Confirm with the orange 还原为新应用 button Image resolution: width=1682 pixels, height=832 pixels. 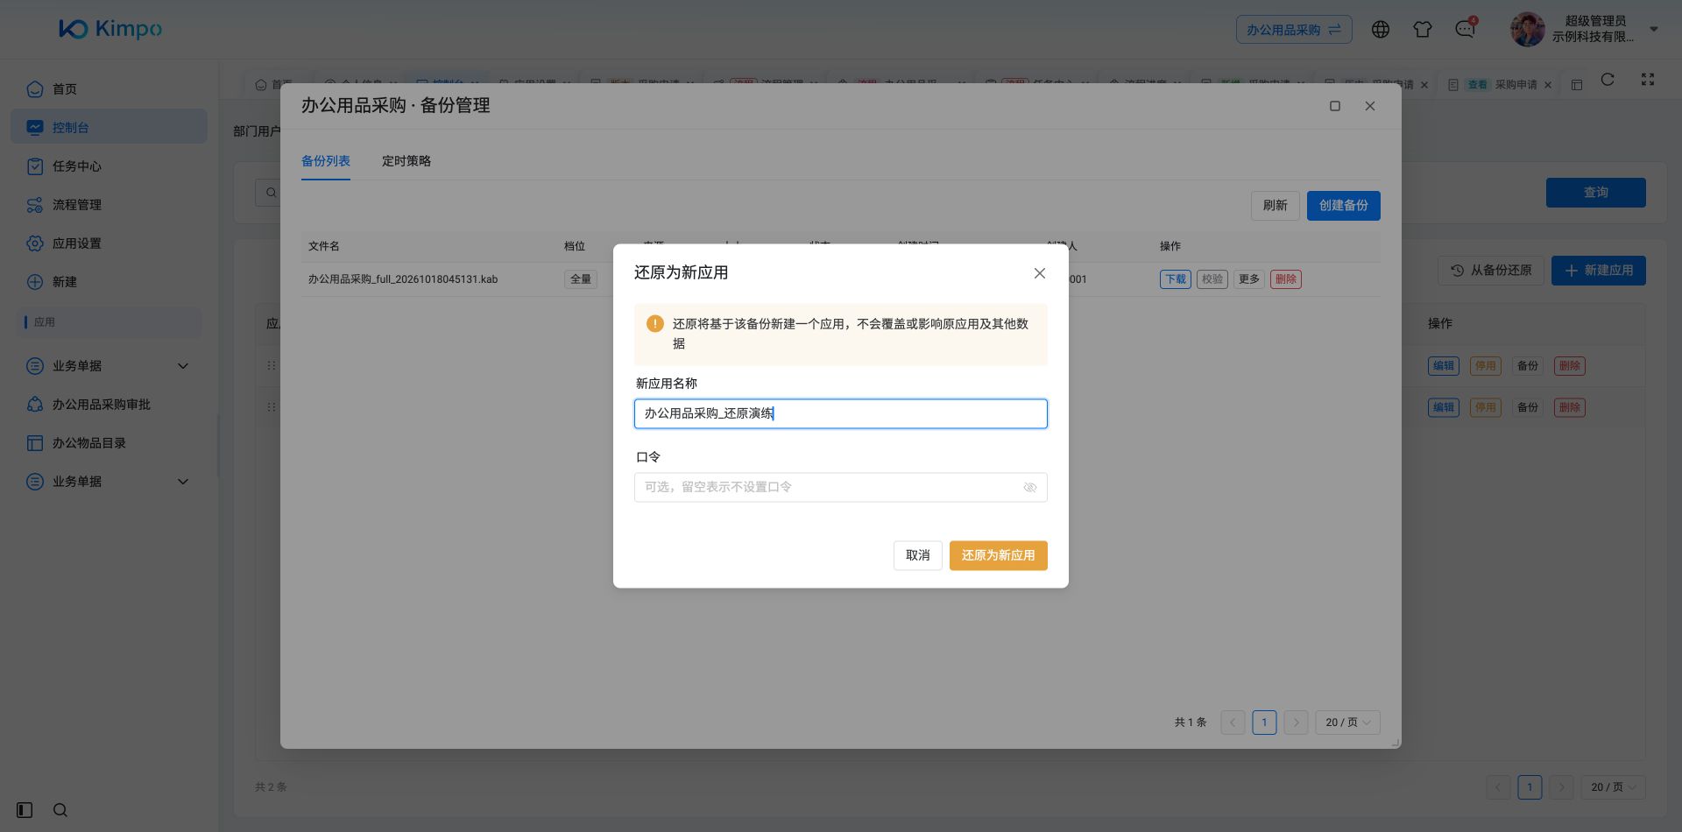999,555
